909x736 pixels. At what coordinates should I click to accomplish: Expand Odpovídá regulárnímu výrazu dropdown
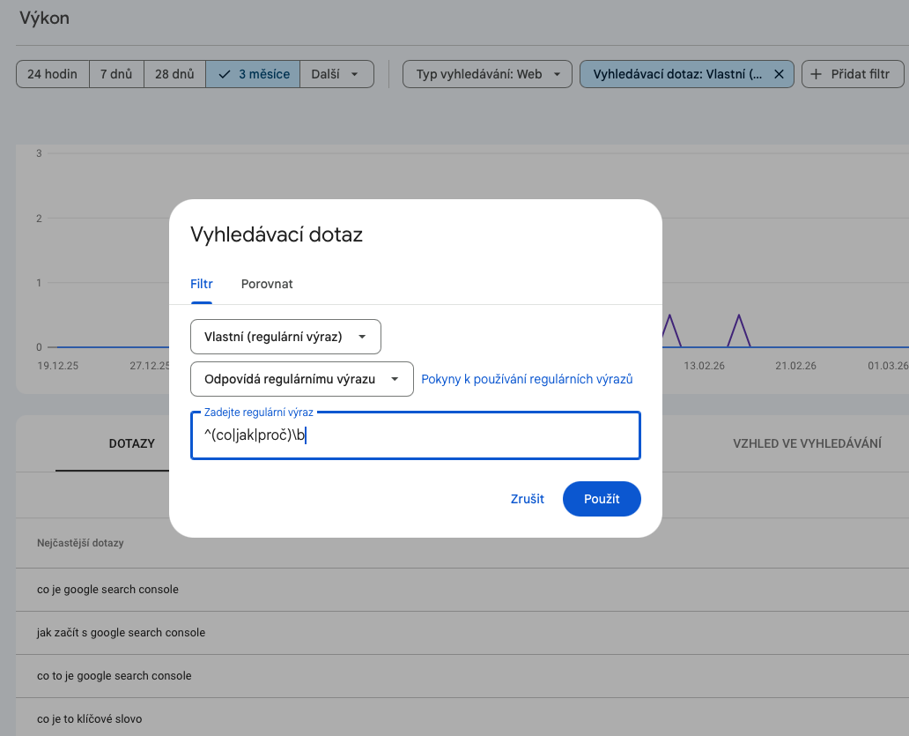point(301,379)
